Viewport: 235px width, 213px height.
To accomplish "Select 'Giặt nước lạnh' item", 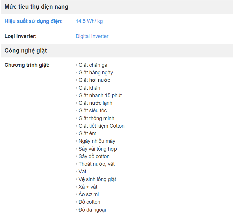I will click(x=95, y=103).
